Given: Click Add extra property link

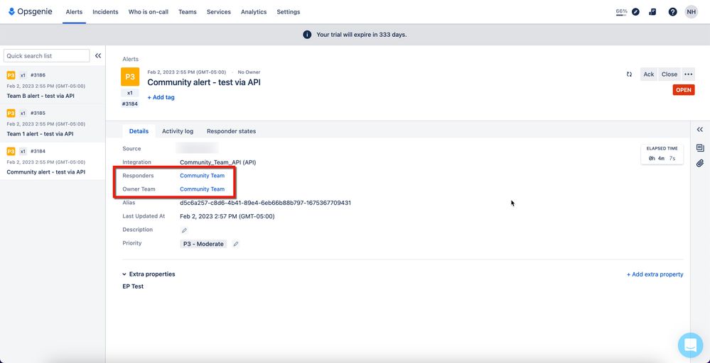Looking at the screenshot, I should 655,274.
